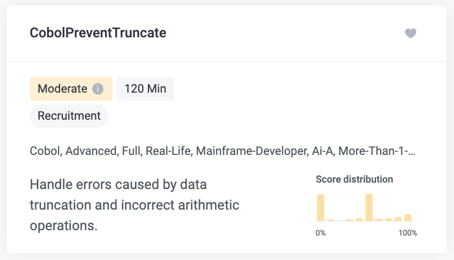Select the Recruitment tag pill
The image size is (454, 260).
click(69, 116)
